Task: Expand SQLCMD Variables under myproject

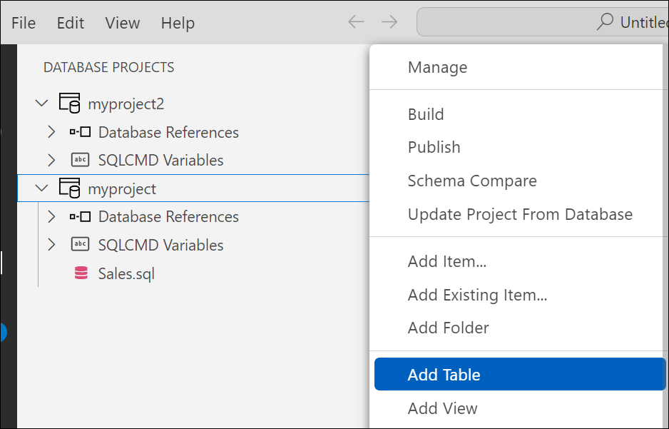Action: [51, 245]
